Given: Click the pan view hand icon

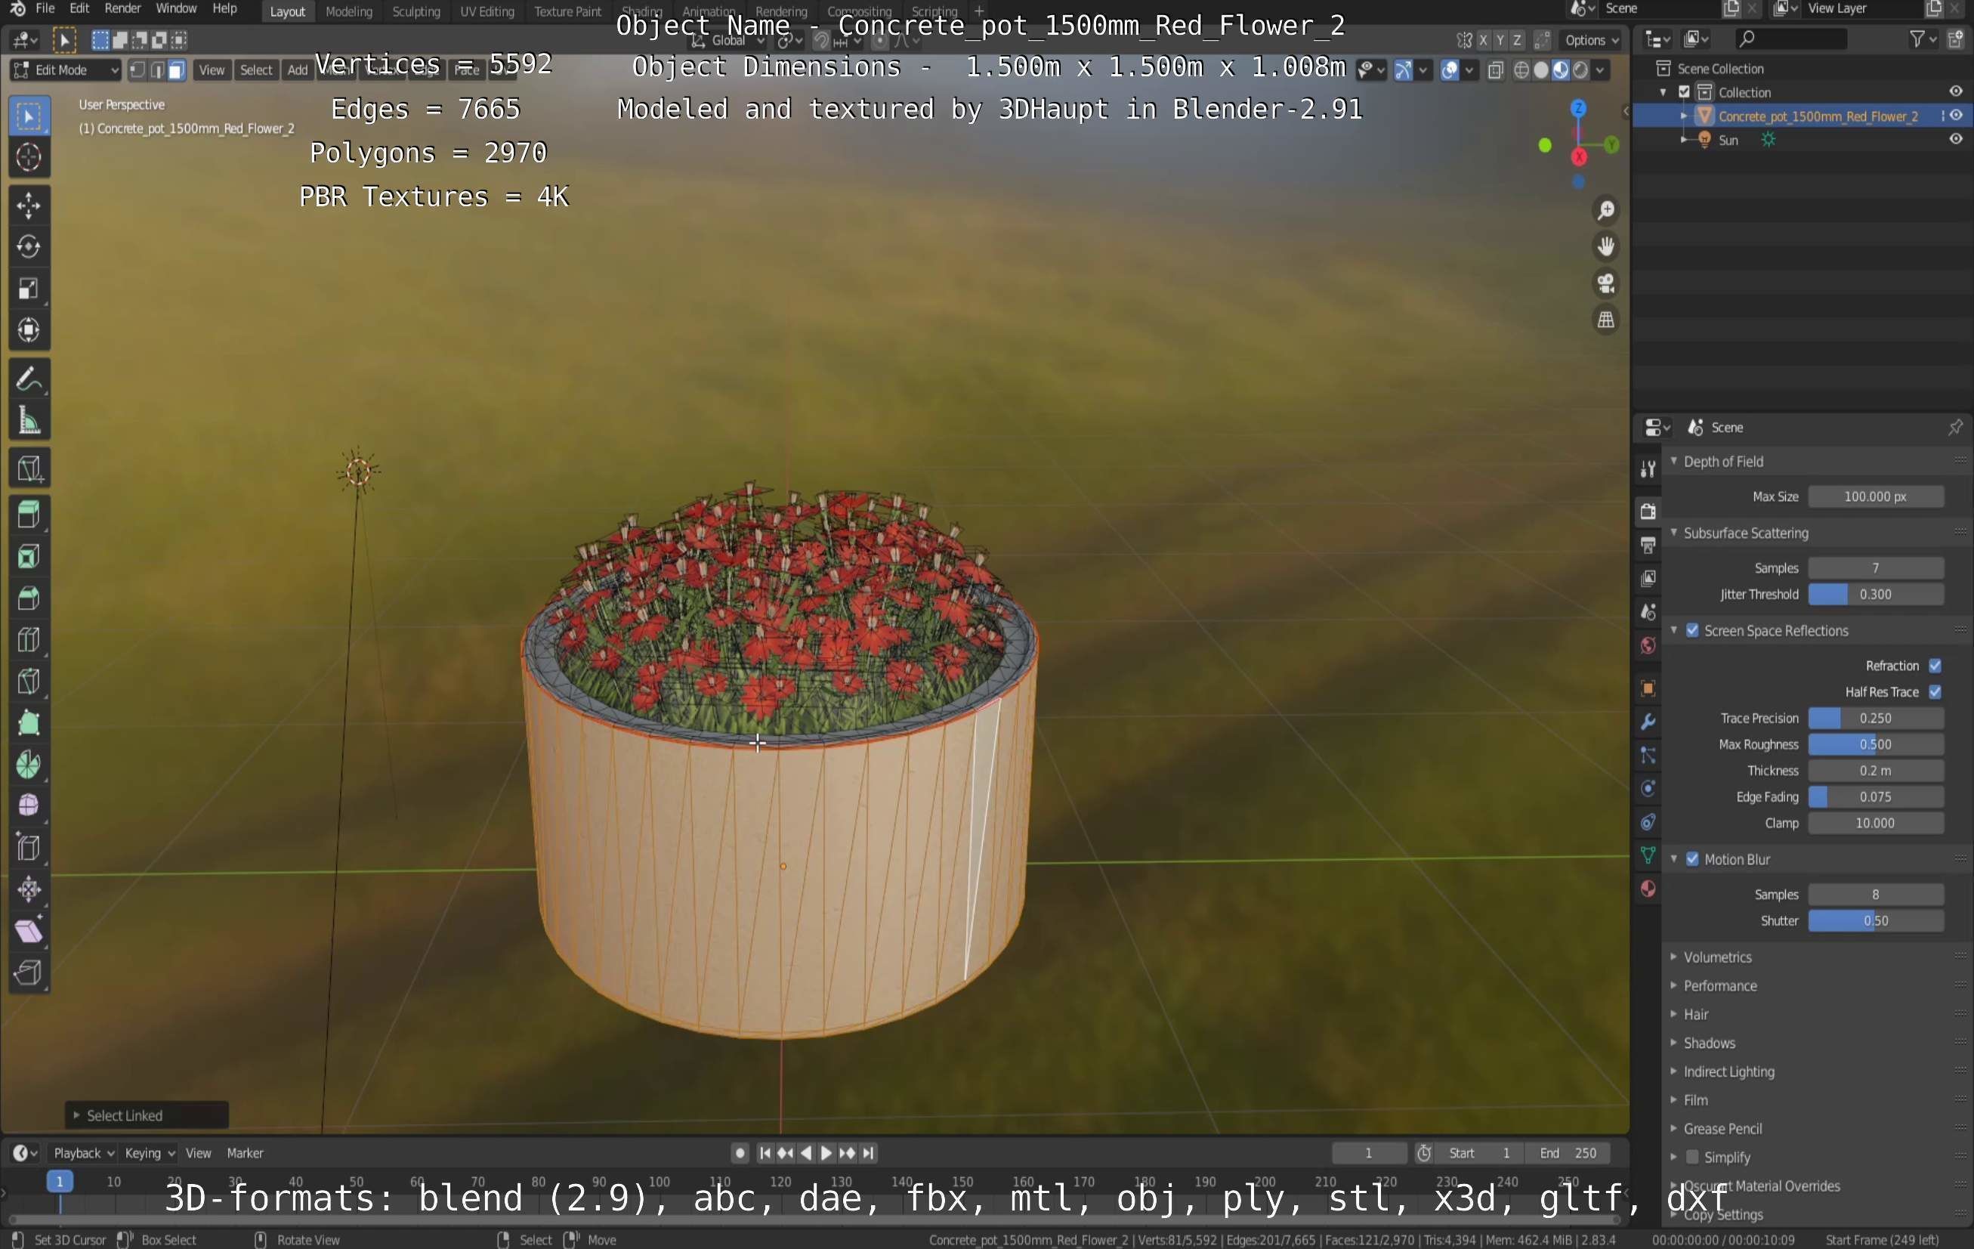Looking at the screenshot, I should pyautogui.click(x=1605, y=247).
